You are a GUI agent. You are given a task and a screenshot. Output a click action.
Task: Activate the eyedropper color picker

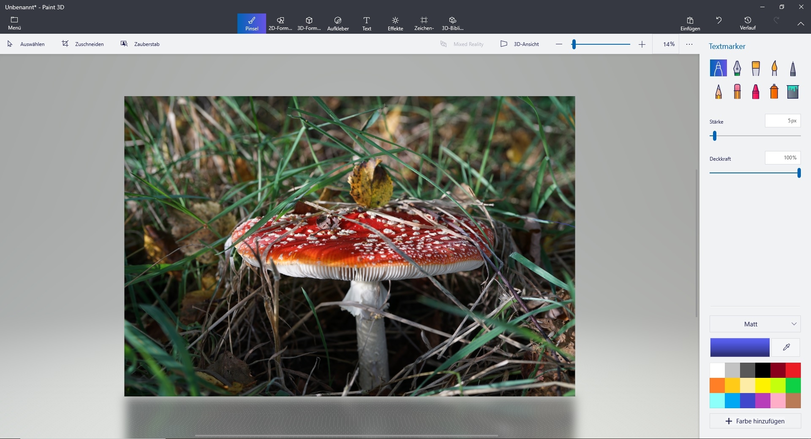pos(786,347)
